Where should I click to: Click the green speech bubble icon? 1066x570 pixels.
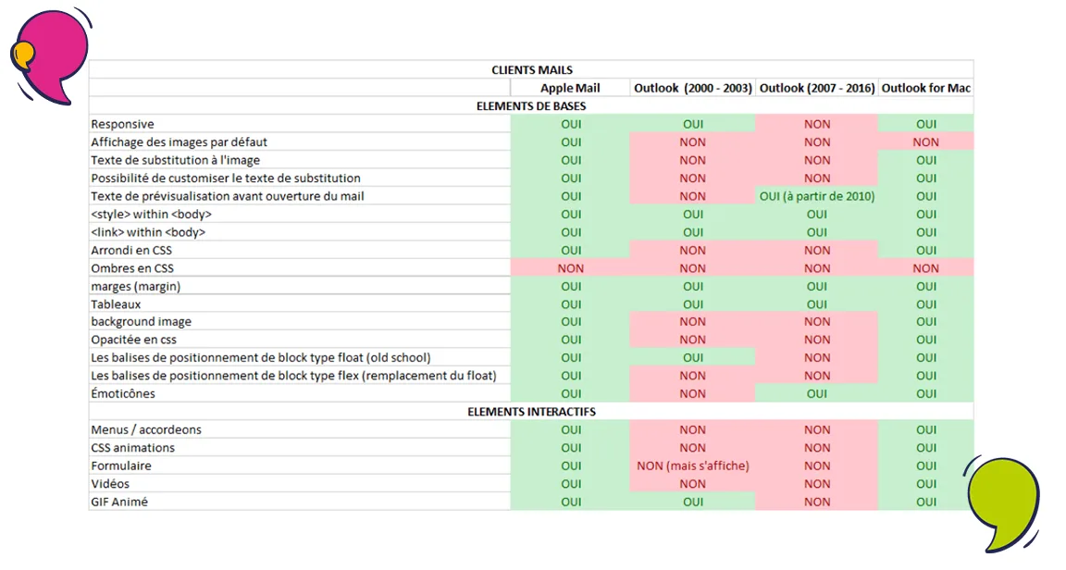[x=1003, y=502]
